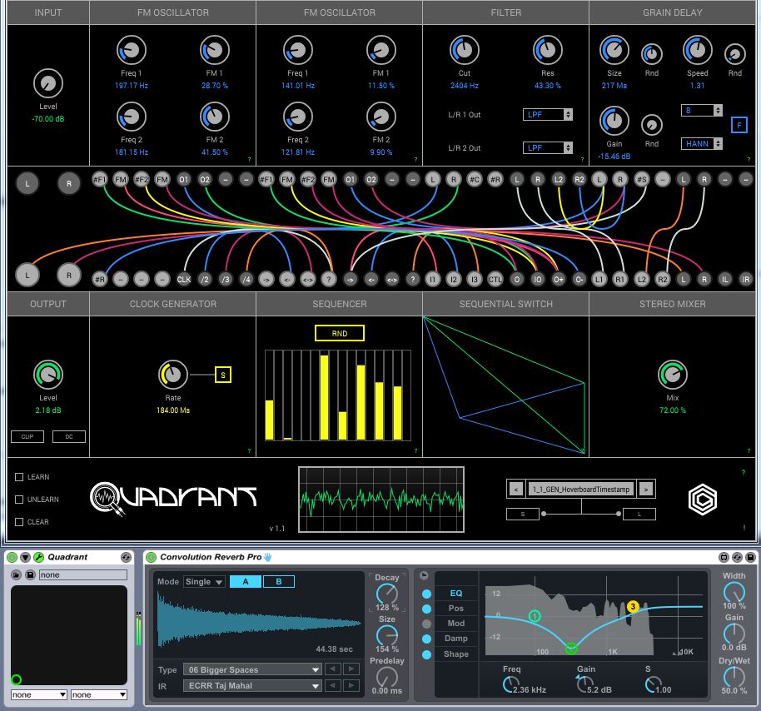This screenshot has width=761, height=711.
Task: Select EQ band 3 yellow node
Action: pos(633,606)
